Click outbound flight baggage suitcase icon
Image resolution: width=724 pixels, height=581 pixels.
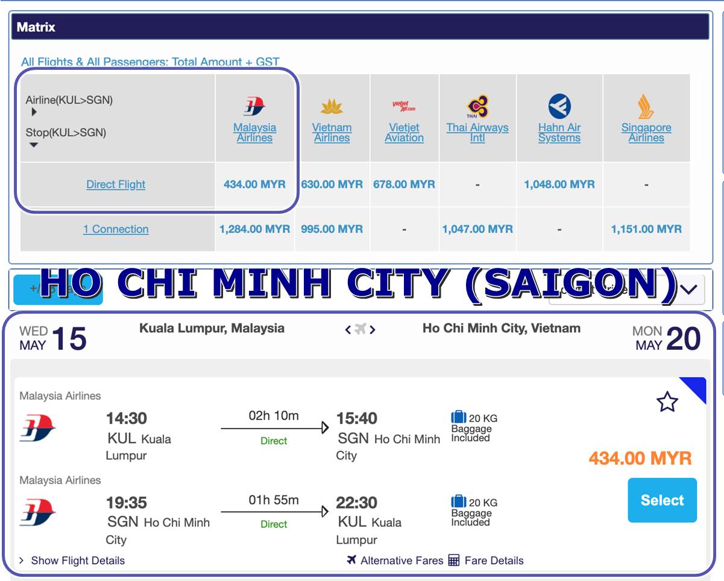click(x=459, y=417)
